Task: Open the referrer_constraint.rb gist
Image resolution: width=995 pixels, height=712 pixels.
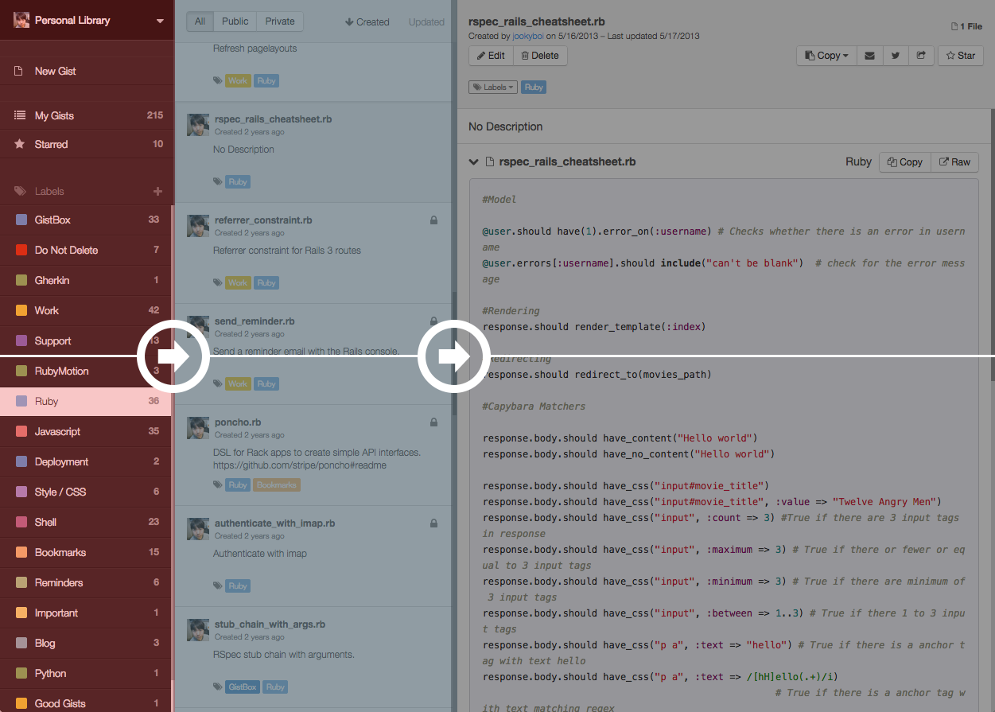Action: [x=263, y=220]
